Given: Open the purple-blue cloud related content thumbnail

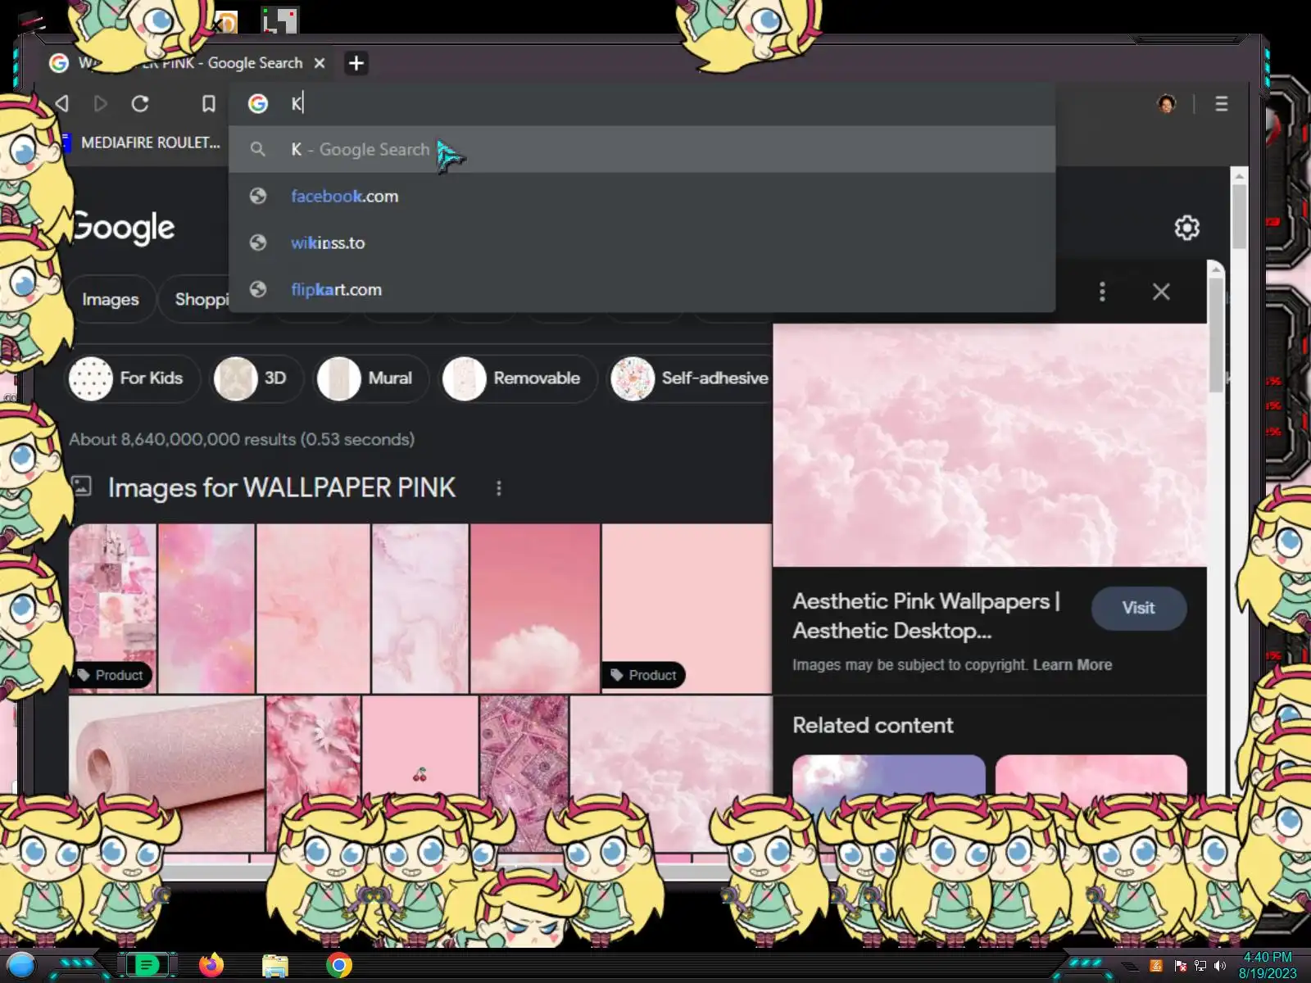Looking at the screenshot, I should pos(889,774).
